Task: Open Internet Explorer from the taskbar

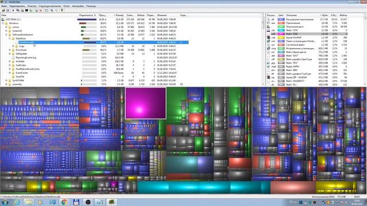Action: coord(17,202)
